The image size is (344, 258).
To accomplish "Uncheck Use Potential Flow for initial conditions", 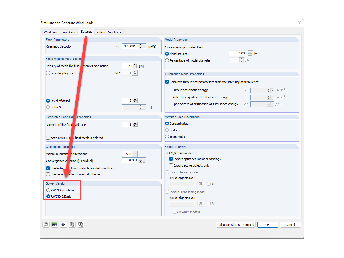I will 48,168.
